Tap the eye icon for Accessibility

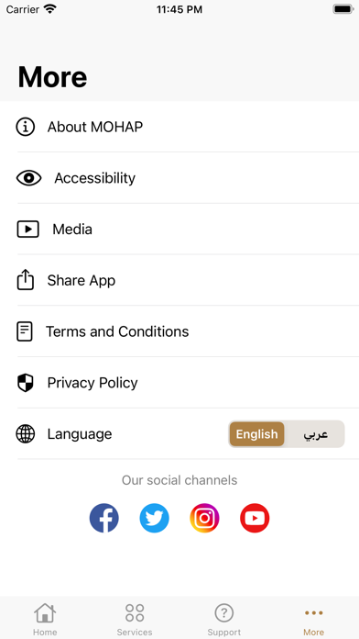[x=29, y=178]
